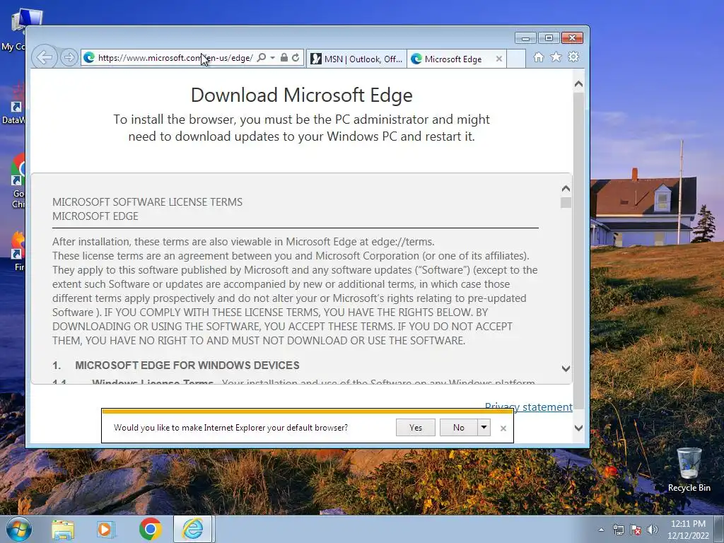The height and width of the screenshot is (543, 724).
Task: Open the network tray icon
Action: click(618, 530)
